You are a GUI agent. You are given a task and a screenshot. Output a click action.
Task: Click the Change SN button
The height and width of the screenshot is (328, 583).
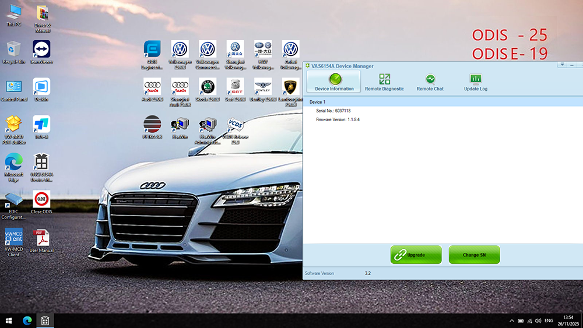[474, 255]
